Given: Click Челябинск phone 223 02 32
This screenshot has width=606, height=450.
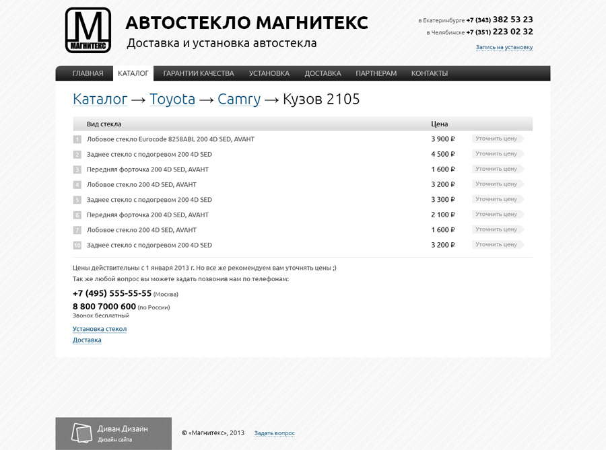Looking at the screenshot, I should coord(500,32).
